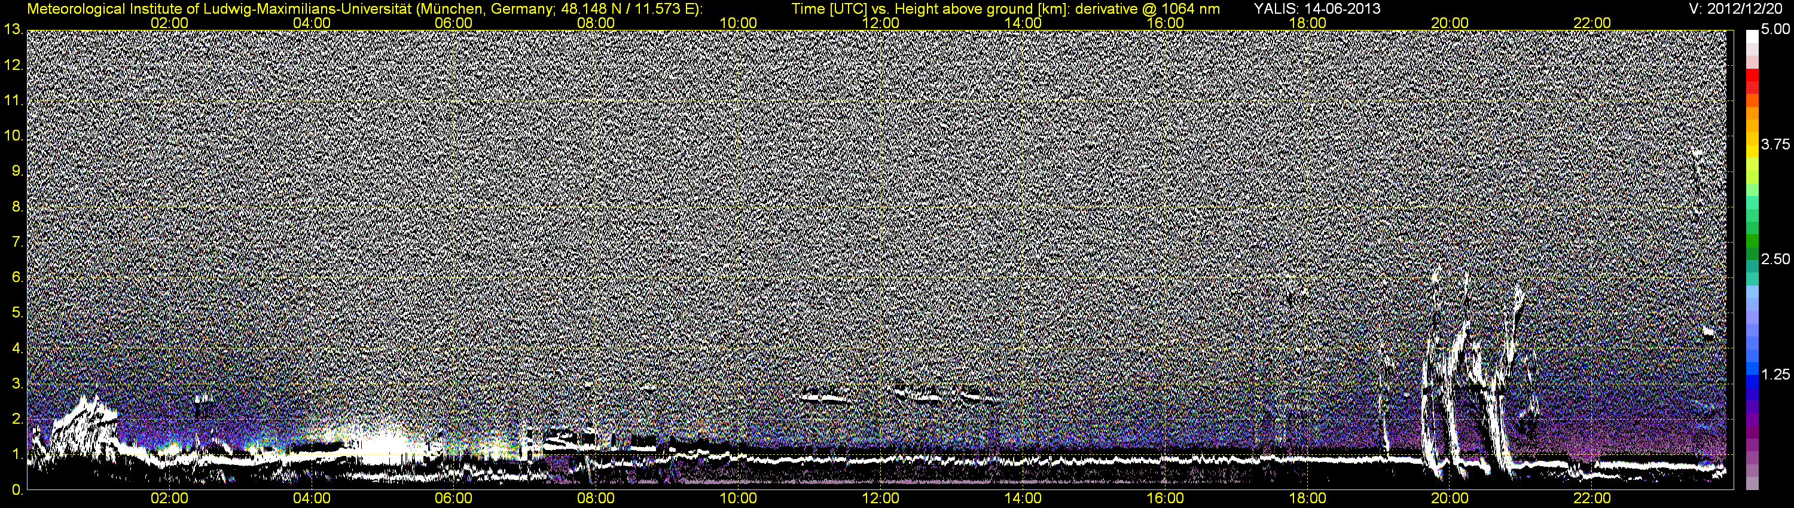Click the 18:00 label on lower time axis
The image size is (1794, 508).
tap(1308, 499)
